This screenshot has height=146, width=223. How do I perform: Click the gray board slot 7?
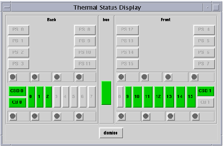point(92,97)
